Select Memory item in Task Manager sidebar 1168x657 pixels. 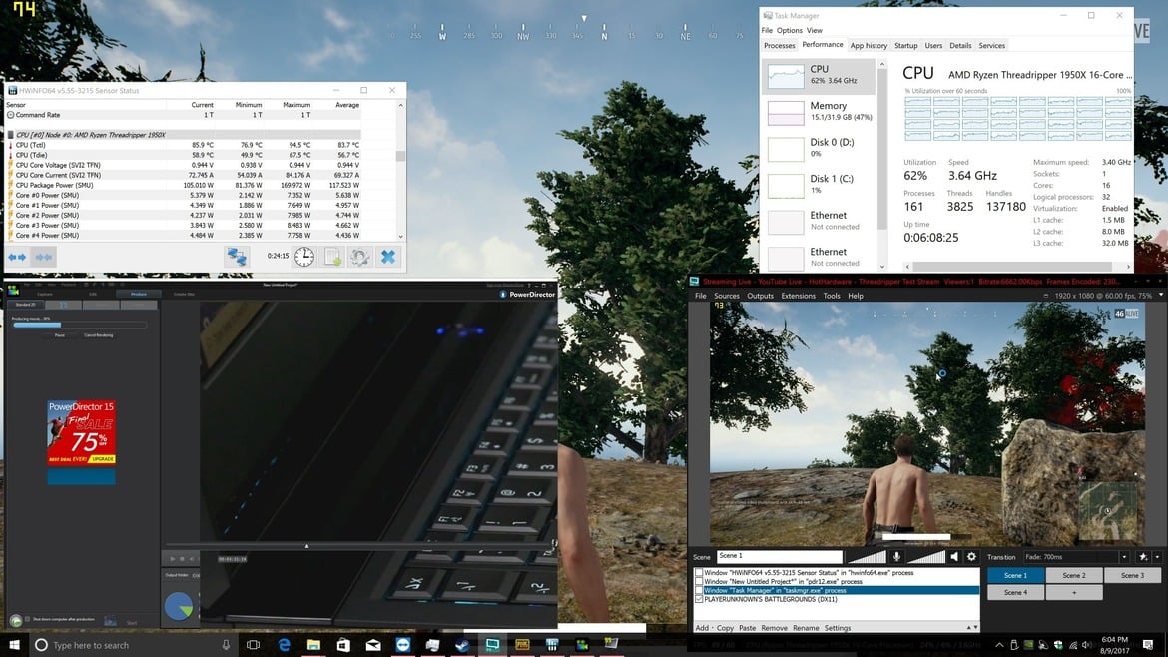point(818,112)
